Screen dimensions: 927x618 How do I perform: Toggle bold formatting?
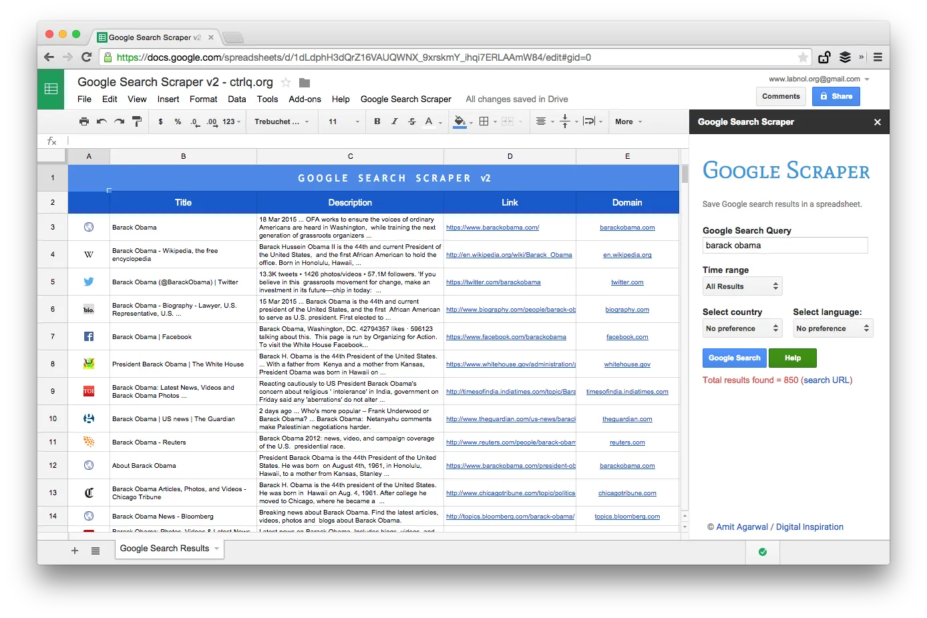377,121
